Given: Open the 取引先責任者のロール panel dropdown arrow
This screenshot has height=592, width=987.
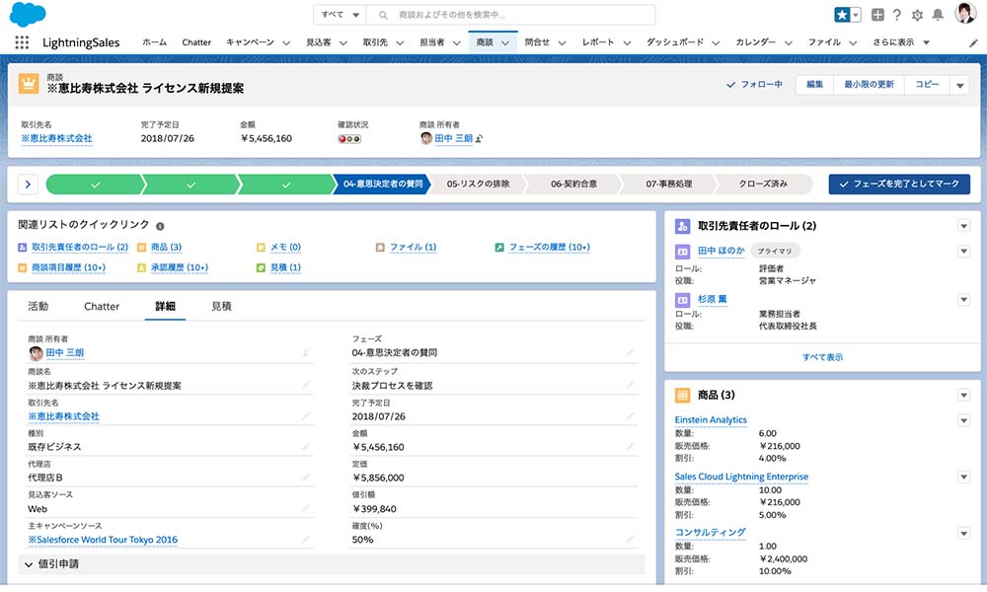Looking at the screenshot, I should pyautogui.click(x=963, y=226).
